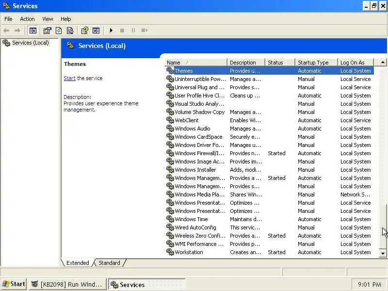Click the gear icon beside WebClient
This screenshot has width=388, height=291.
click(x=170, y=120)
